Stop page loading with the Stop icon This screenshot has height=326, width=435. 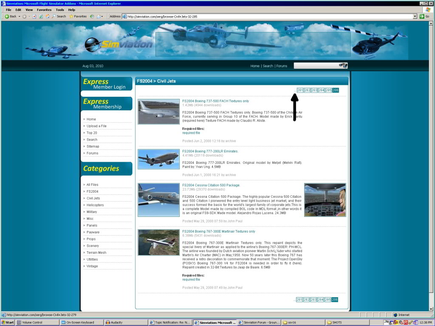pos(34,17)
